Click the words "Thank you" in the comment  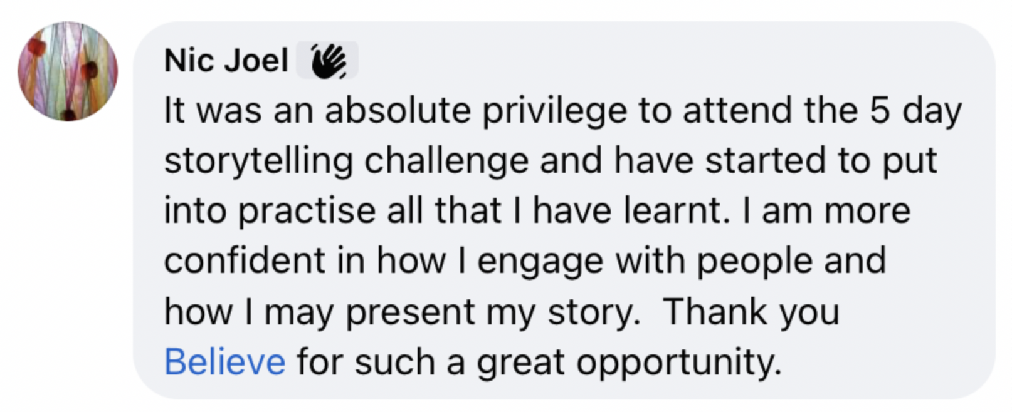tap(751, 312)
